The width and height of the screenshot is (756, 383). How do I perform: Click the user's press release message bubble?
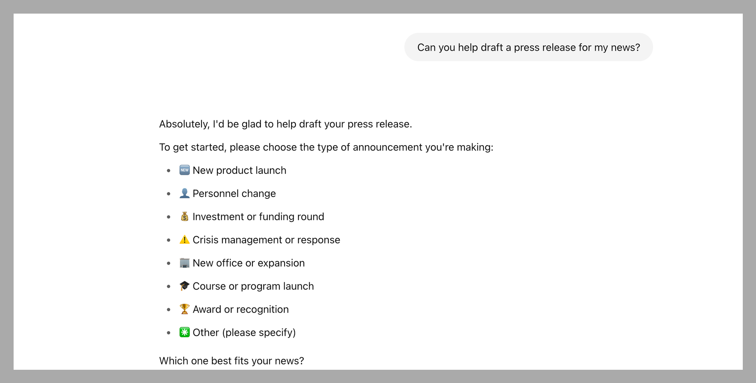(528, 47)
